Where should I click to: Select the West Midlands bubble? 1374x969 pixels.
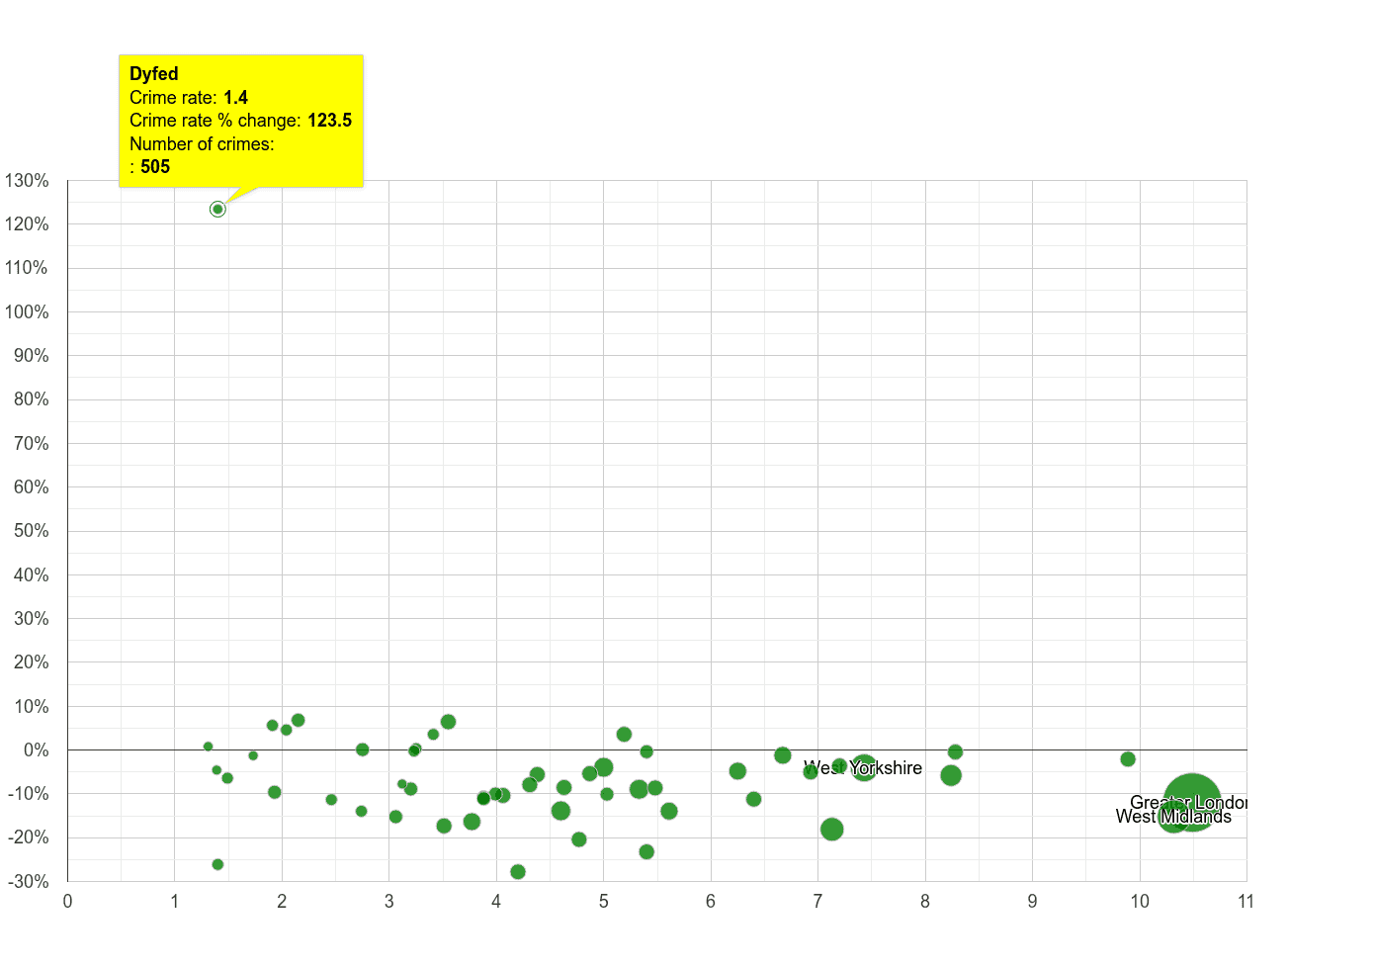(1172, 817)
